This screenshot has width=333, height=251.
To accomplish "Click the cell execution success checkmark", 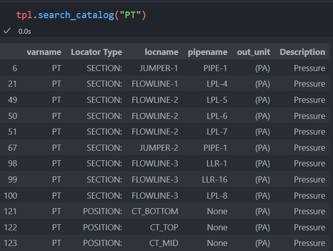I will [x=7, y=31].
